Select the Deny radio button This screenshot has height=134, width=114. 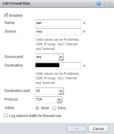(54, 108)
